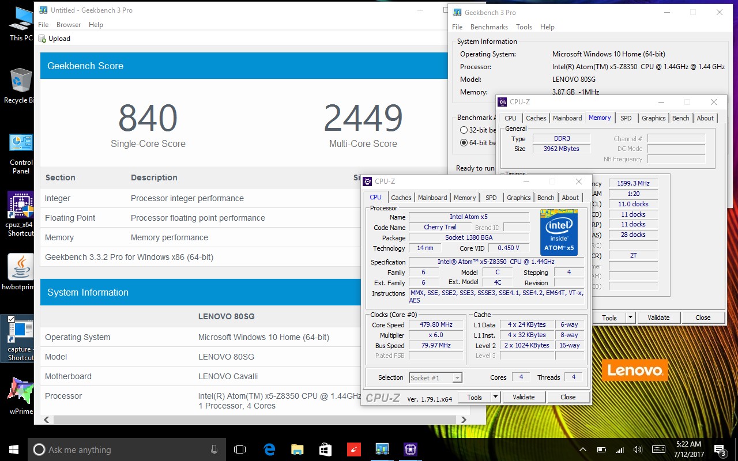Image resolution: width=738 pixels, height=461 pixels.
Task: Launch Microsoft Edge from taskbar
Action: (x=269, y=449)
